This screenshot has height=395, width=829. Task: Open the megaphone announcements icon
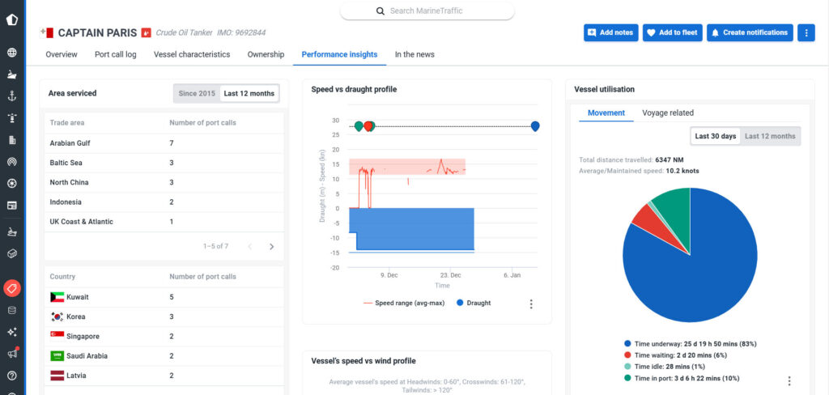(11, 354)
